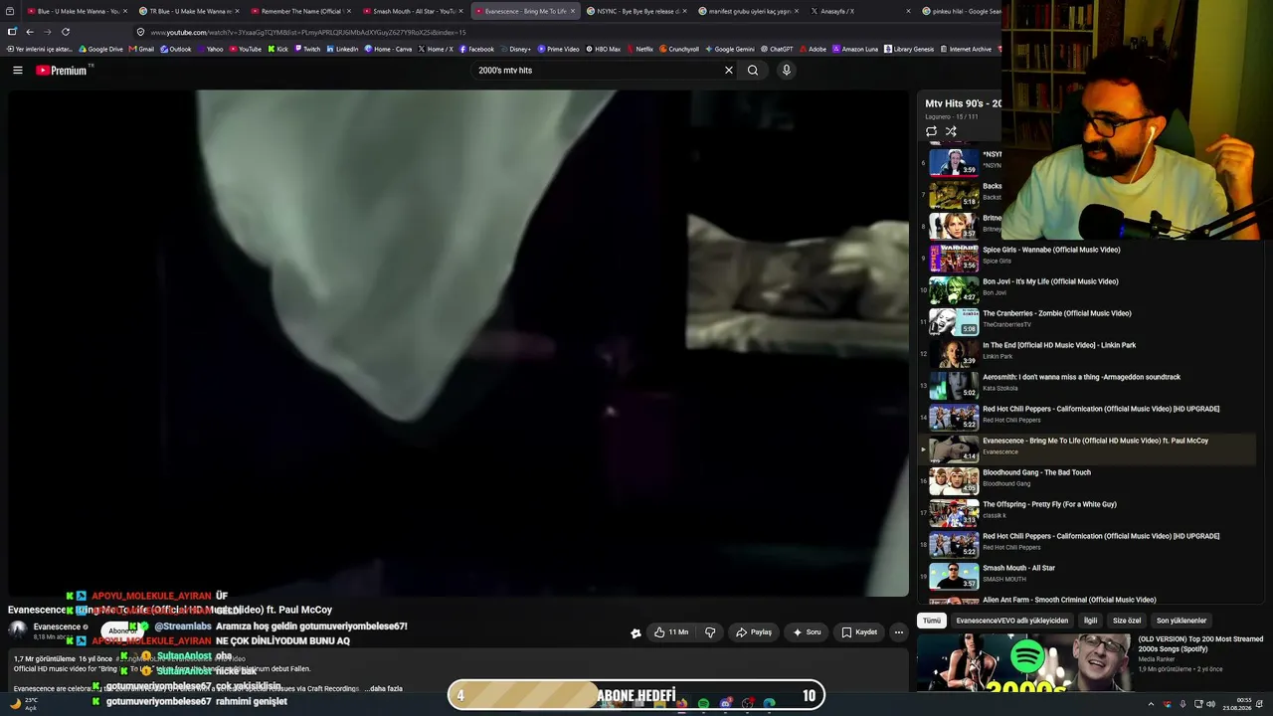This screenshot has height=716, width=1273.
Task: Toggle playlist loop
Action: click(931, 131)
